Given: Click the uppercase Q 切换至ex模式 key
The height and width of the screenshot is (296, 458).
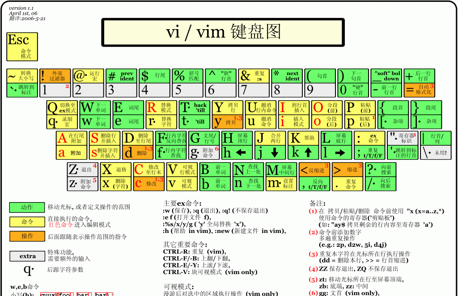Looking at the screenshot, I should pyautogui.click(x=62, y=108).
